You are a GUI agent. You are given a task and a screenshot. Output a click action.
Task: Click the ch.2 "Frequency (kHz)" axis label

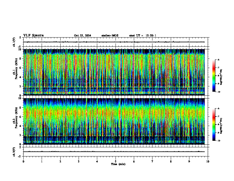coord(17,118)
